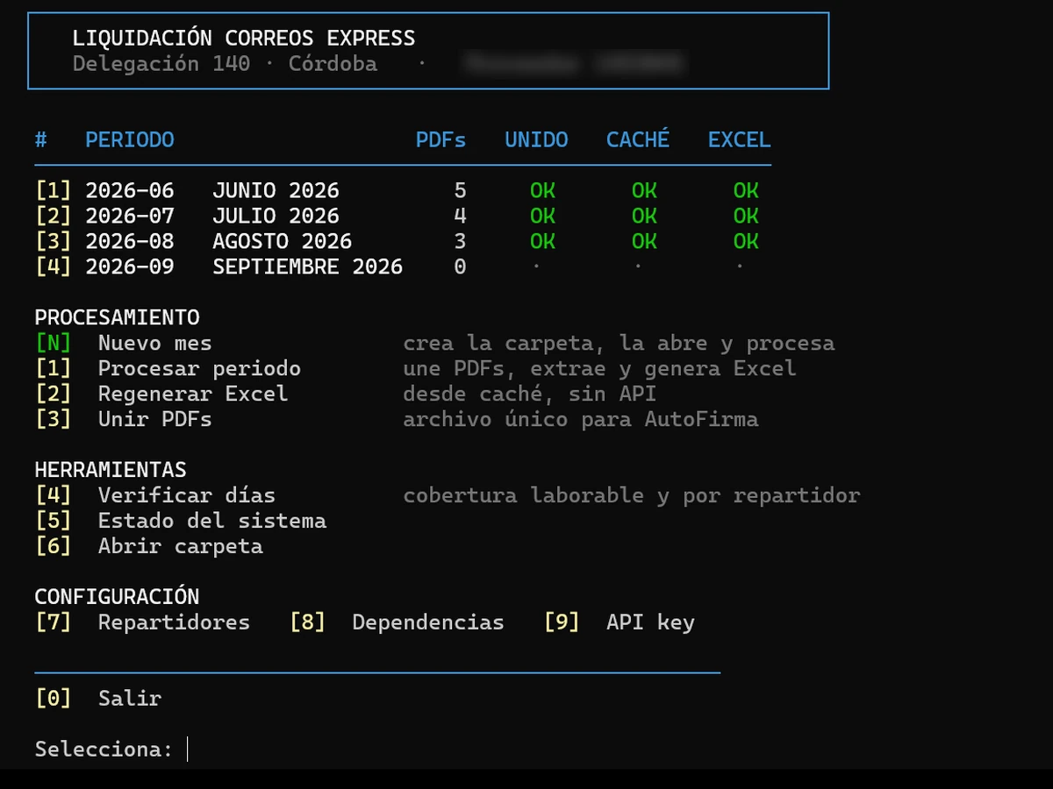Click the UNIDO OK status for JUNIO

click(x=542, y=190)
